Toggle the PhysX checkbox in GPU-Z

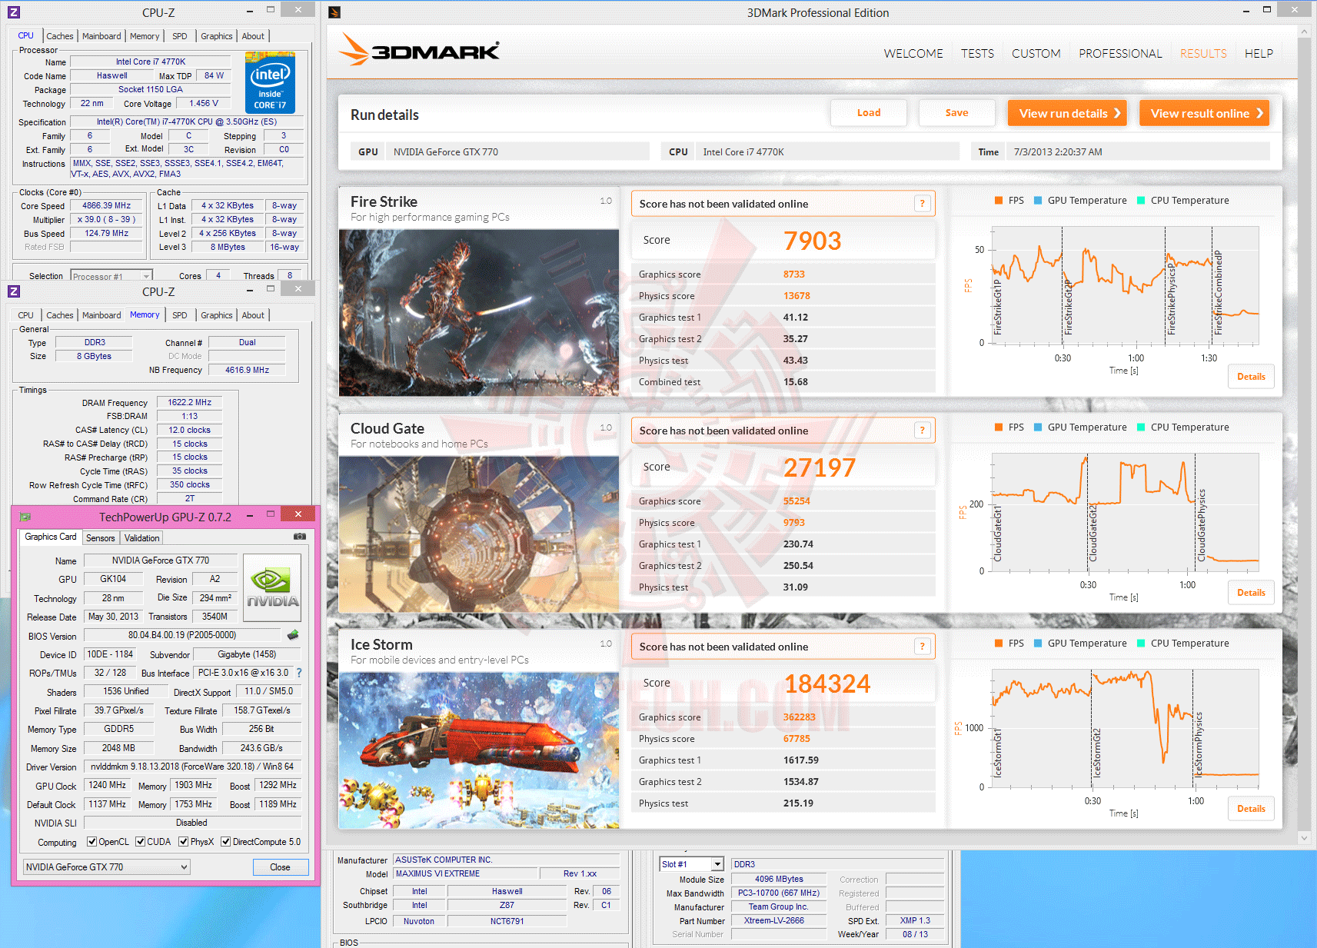click(x=184, y=842)
